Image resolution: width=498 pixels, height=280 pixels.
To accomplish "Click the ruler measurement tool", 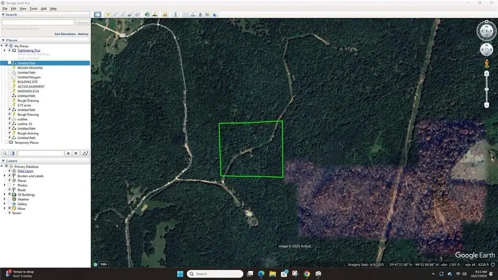I will click(x=176, y=15).
